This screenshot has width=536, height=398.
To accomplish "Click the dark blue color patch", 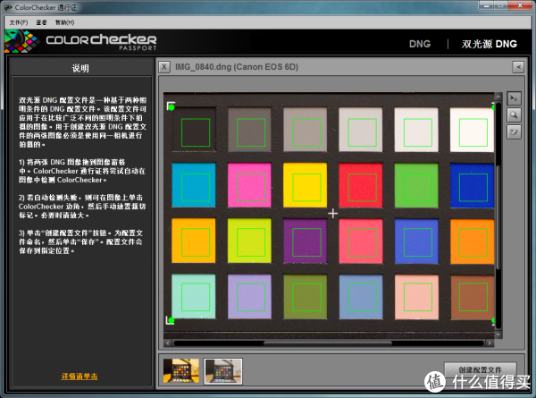I will tap(472, 185).
